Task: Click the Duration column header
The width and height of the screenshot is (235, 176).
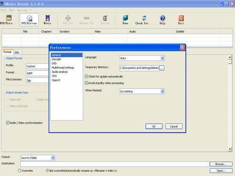Action: (75, 31)
